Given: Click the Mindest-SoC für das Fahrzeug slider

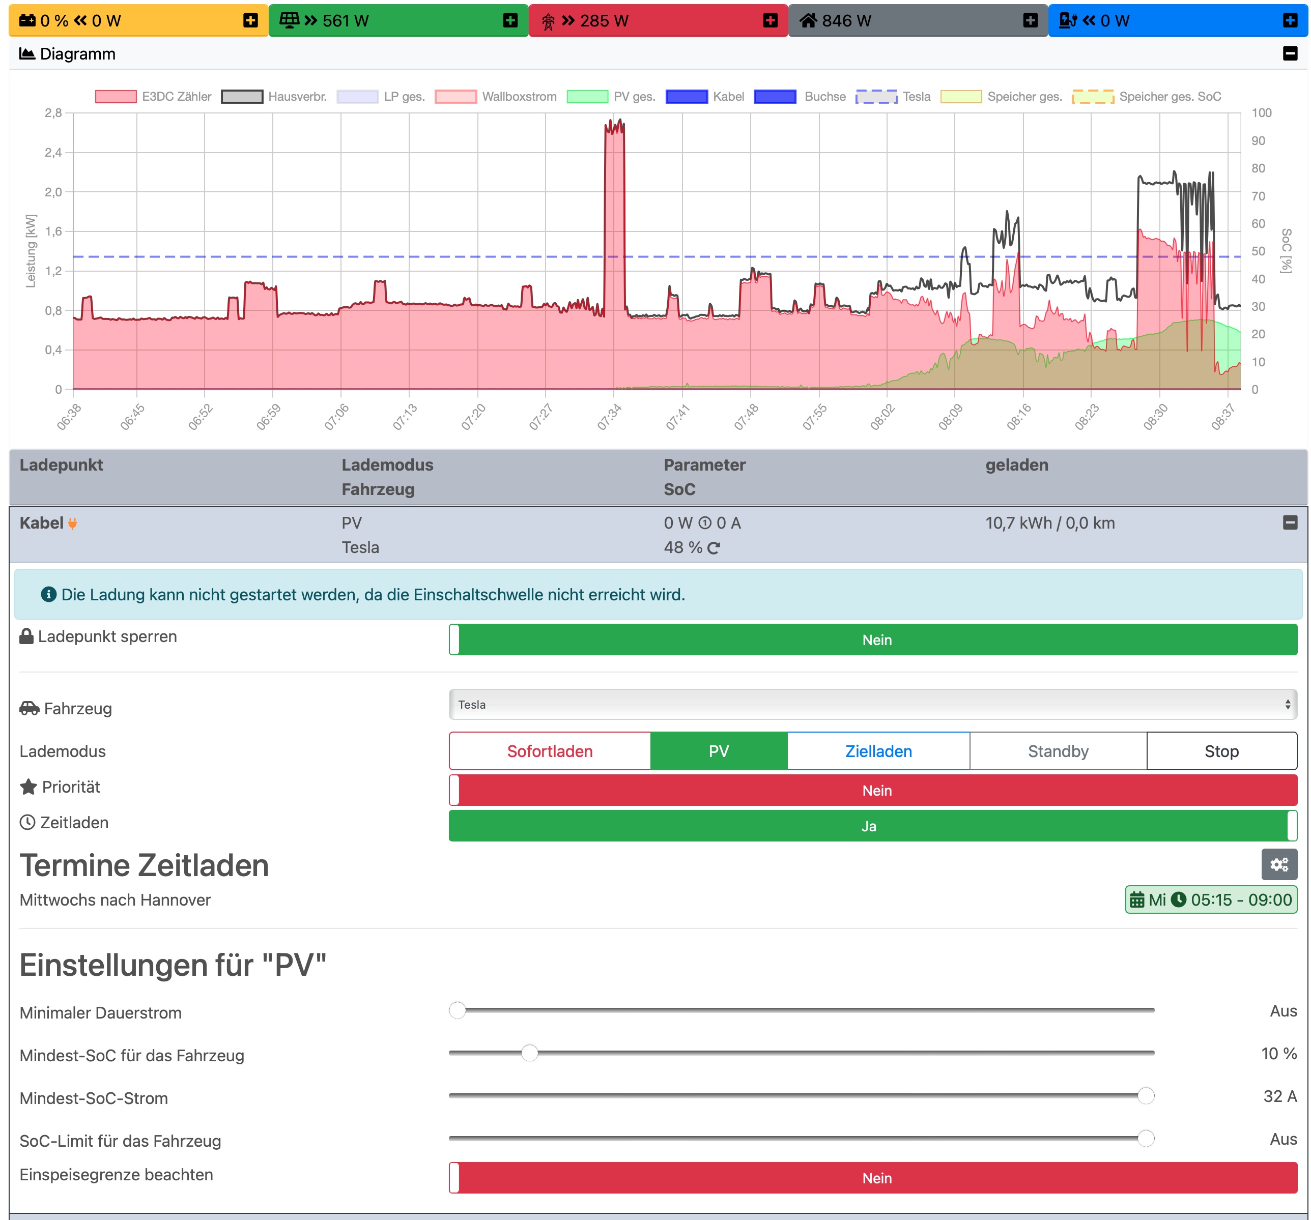Looking at the screenshot, I should [x=530, y=1053].
